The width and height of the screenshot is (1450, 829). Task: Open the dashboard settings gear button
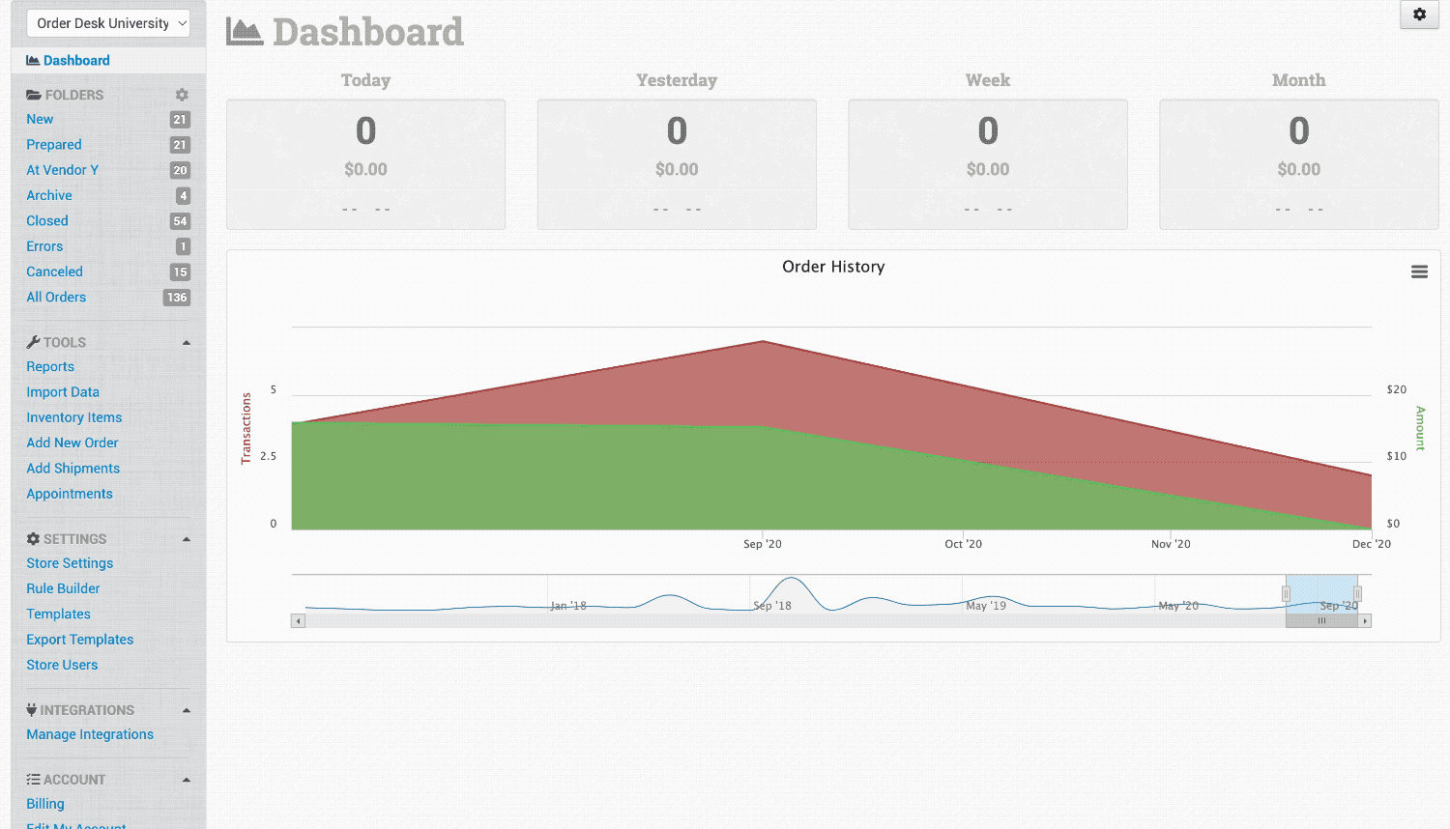[x=1419, y=14]
